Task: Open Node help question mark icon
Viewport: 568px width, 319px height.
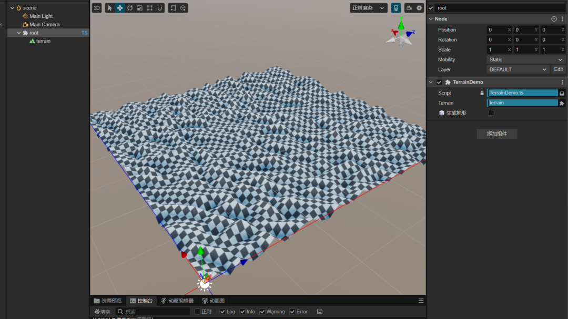Action: 554,19
